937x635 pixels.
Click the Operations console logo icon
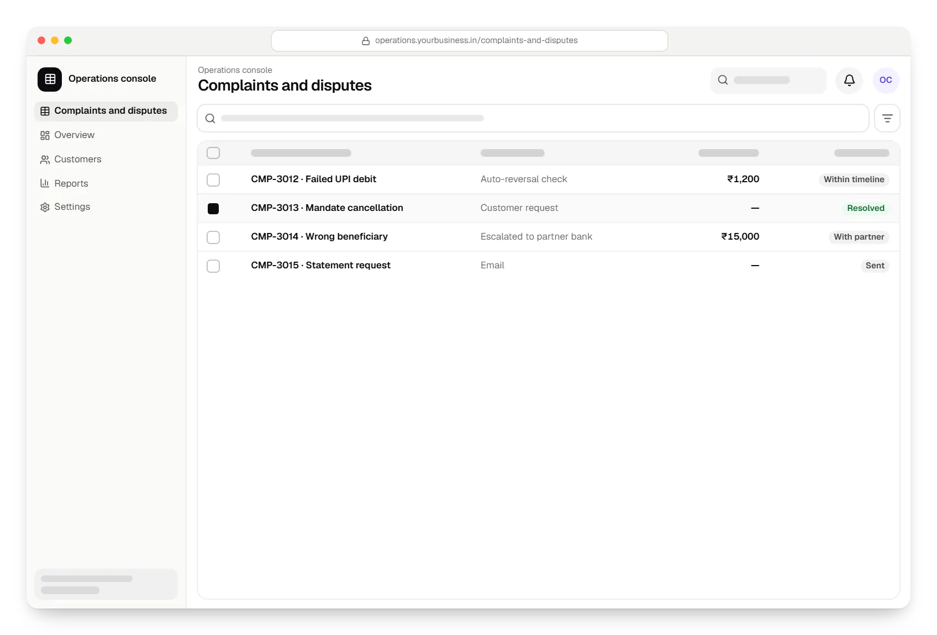pyautogui.click(x=50, y=79)
